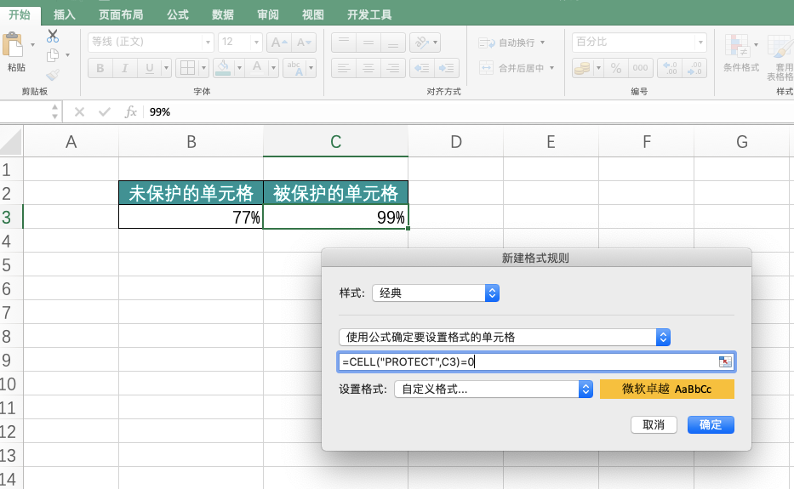
Task: Click the Align right icon
Action: coord(393,68)
